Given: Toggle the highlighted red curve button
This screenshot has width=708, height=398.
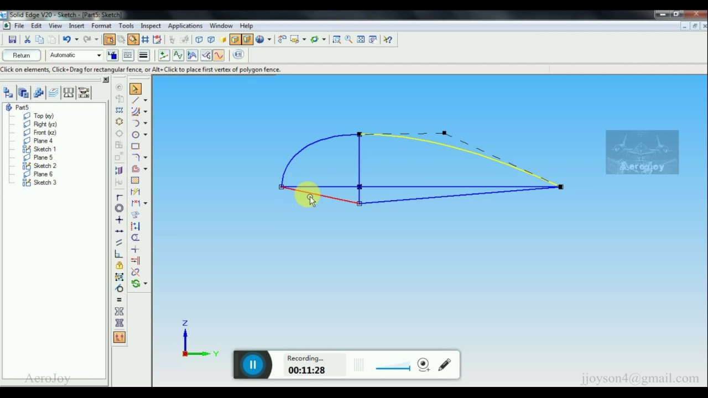Looking at the screenshot, I should 218,55.
